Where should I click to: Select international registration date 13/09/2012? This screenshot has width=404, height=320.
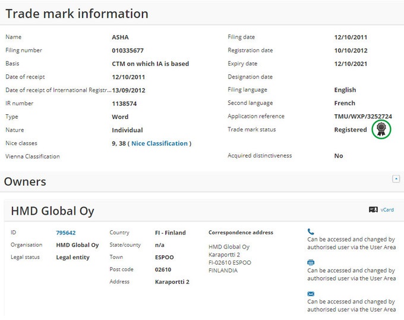128,90
